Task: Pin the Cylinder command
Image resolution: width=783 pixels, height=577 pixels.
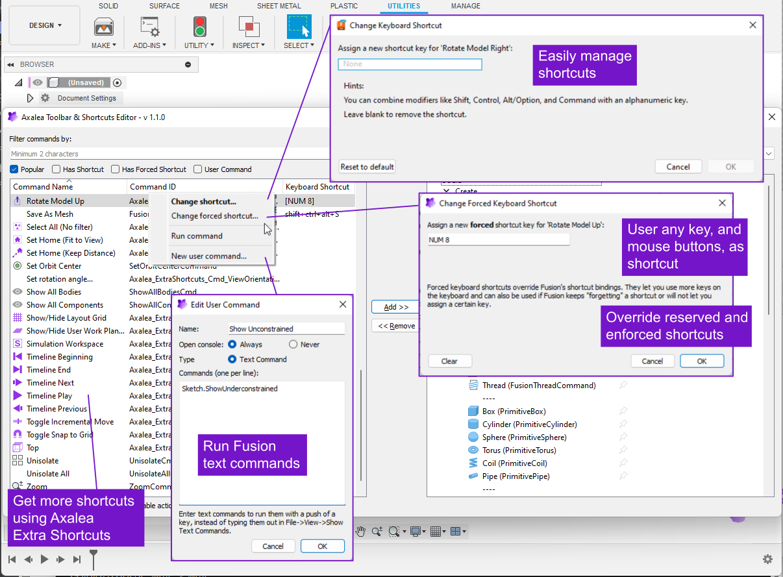Action: (623, 424)
